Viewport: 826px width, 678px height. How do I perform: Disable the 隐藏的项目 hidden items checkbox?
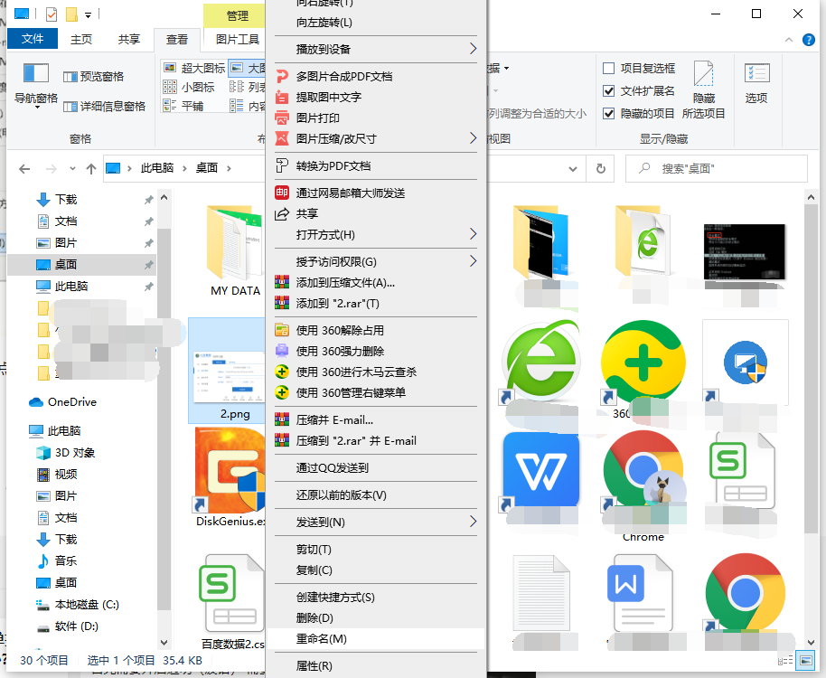[x=609, y=113]
